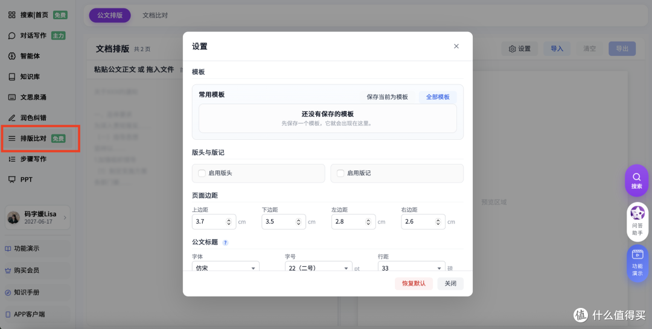Viewport: 652px width, 329px height.
Task: Click the 右边距 2.6 input field
Action: pyautogui.click(x=423, y=222)
